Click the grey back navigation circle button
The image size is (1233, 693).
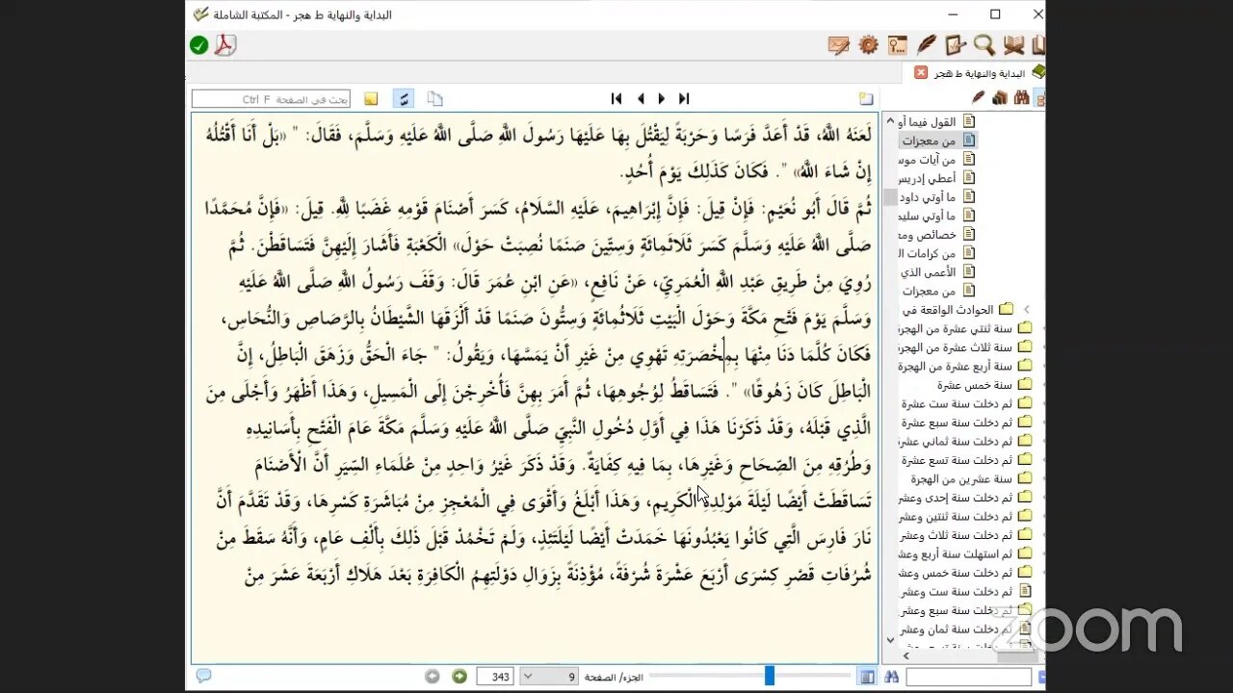pyautogui.click(x=433, y=677)
